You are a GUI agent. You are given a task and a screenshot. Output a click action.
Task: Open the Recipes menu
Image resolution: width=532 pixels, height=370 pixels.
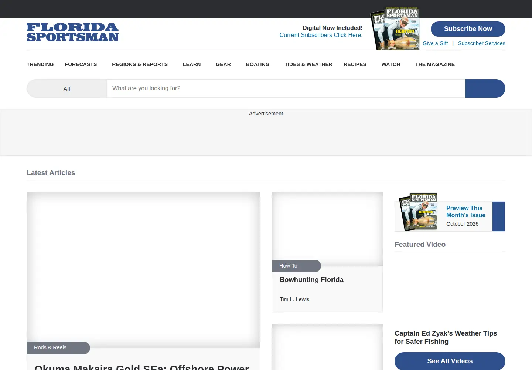point(355,64)
